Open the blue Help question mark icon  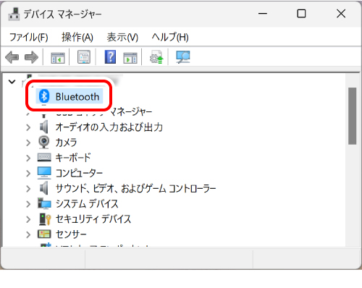coord(110,57)
